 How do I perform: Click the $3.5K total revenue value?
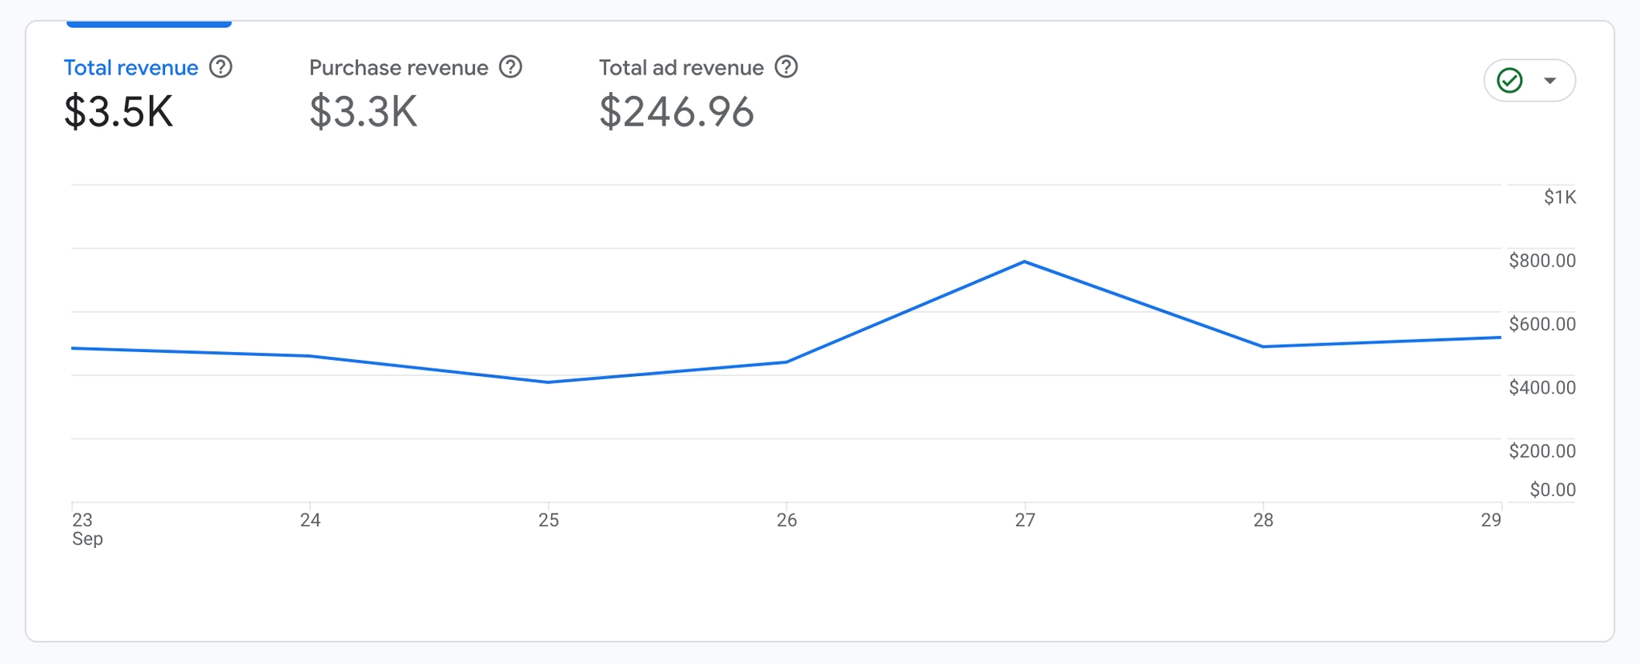click(119, 112)
